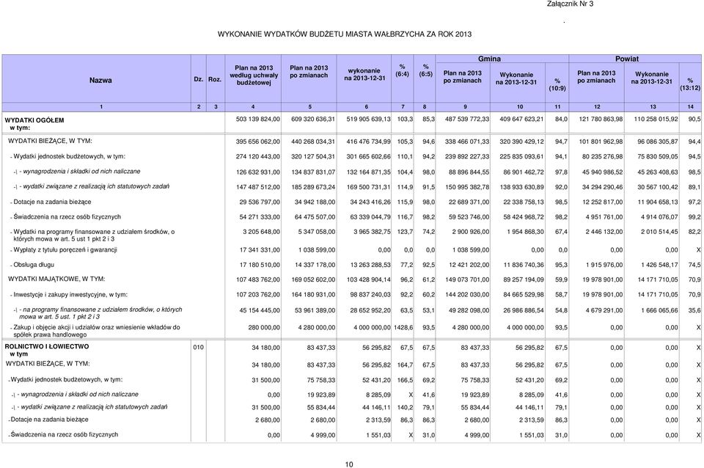Select the value 395 656 062,00
704x468 pixels.
pyautogui.click(x=257, y=142)
